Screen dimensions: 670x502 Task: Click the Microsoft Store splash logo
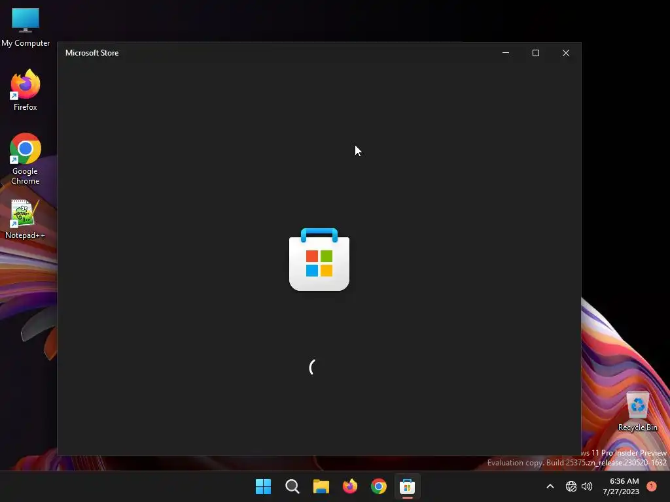[319, 259]
